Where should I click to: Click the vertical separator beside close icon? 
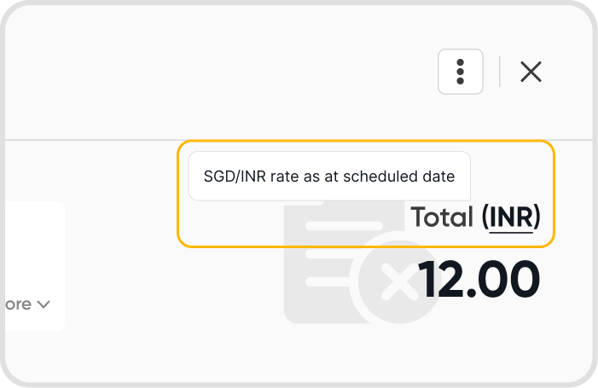click(x=500, y=72)
